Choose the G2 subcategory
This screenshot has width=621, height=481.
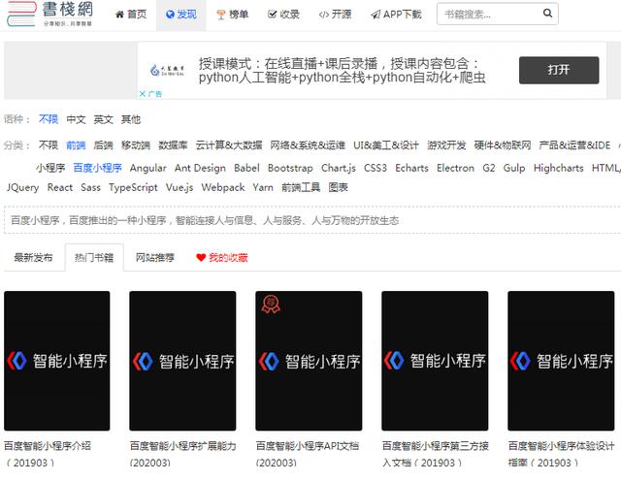(x=489, y=168)
